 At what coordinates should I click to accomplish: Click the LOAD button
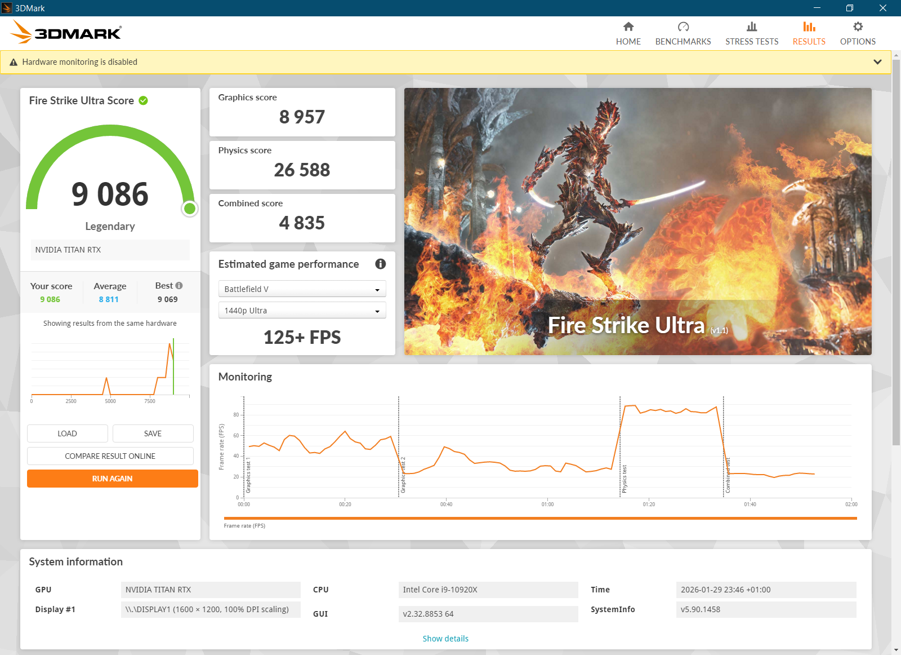click(67, 433)
